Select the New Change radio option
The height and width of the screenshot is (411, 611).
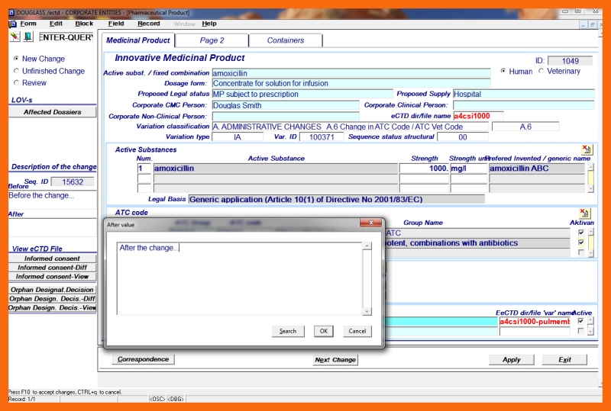(x=16, y=59)
